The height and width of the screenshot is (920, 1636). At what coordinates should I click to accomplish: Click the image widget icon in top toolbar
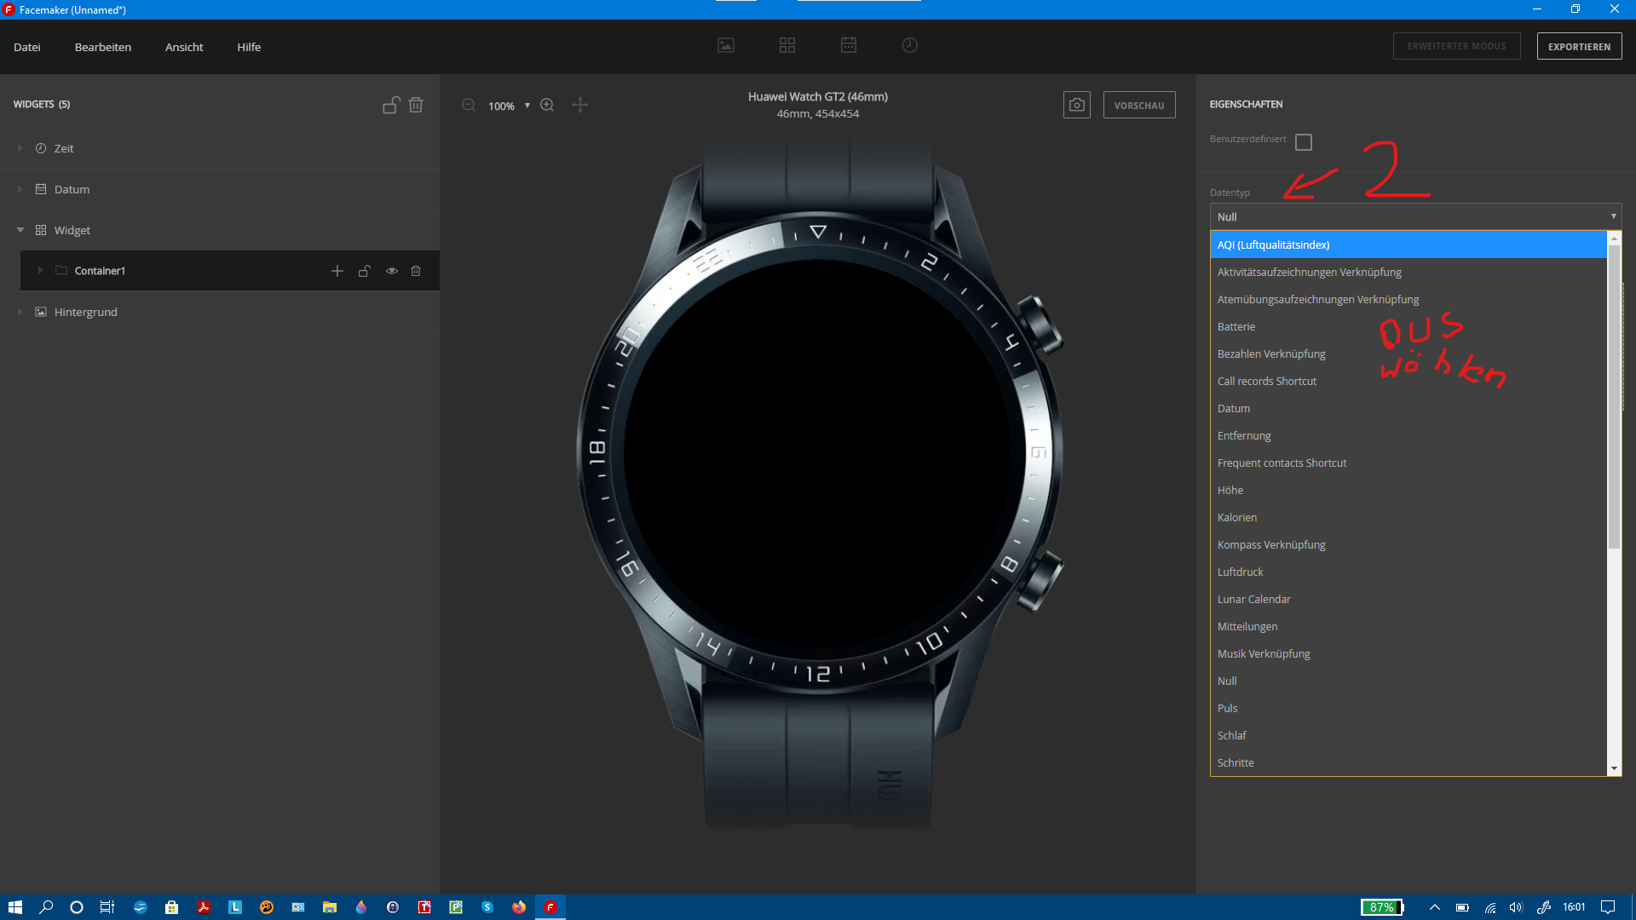726,45
